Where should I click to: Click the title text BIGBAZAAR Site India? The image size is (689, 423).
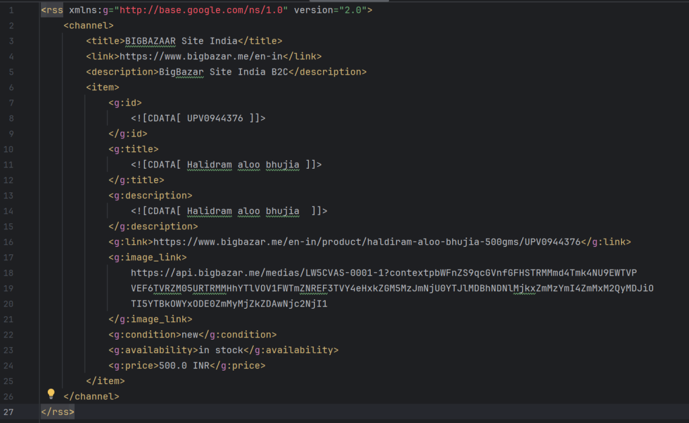pyautogui.click(x=181, y=41)
